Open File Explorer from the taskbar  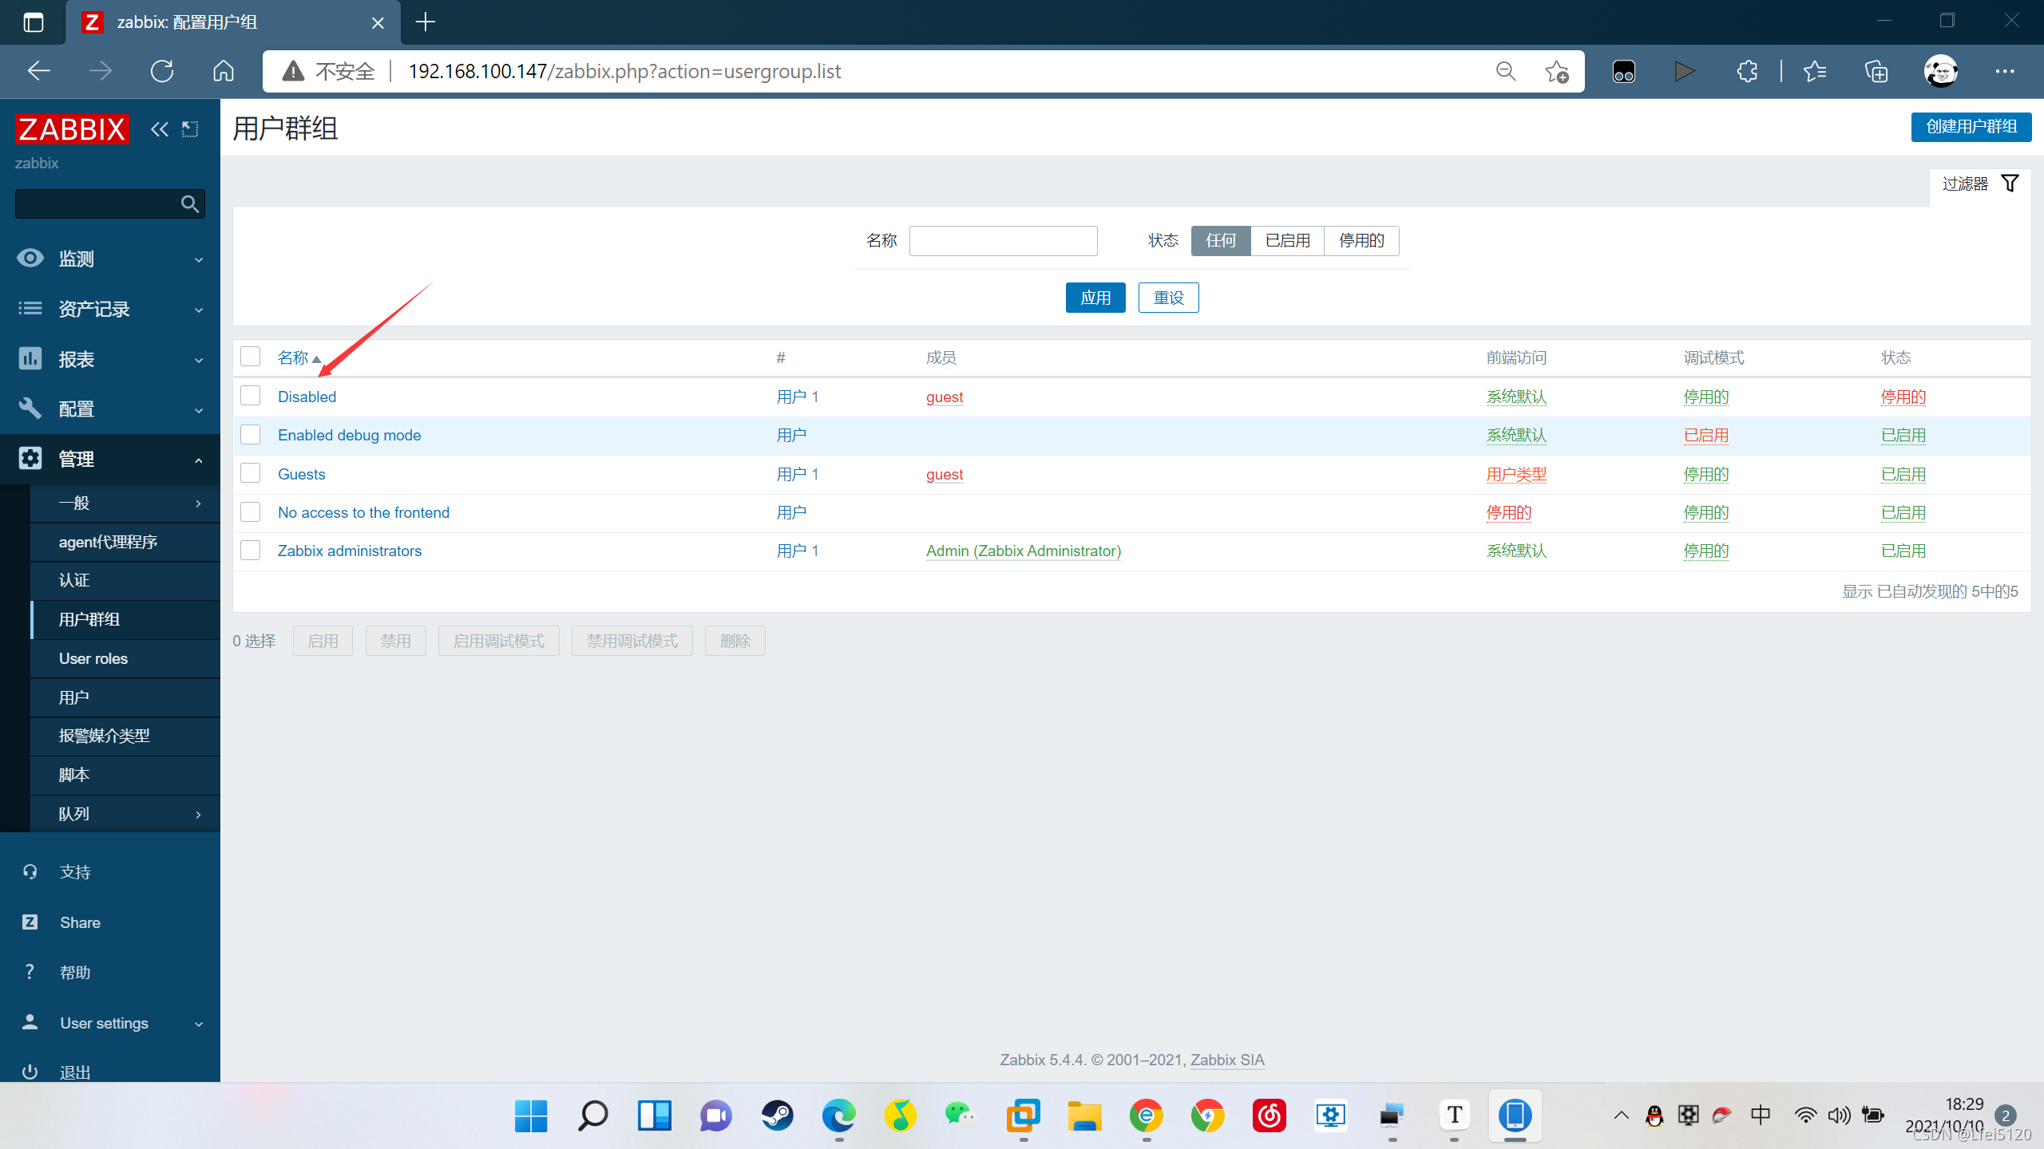(x=1084, y=1115)
